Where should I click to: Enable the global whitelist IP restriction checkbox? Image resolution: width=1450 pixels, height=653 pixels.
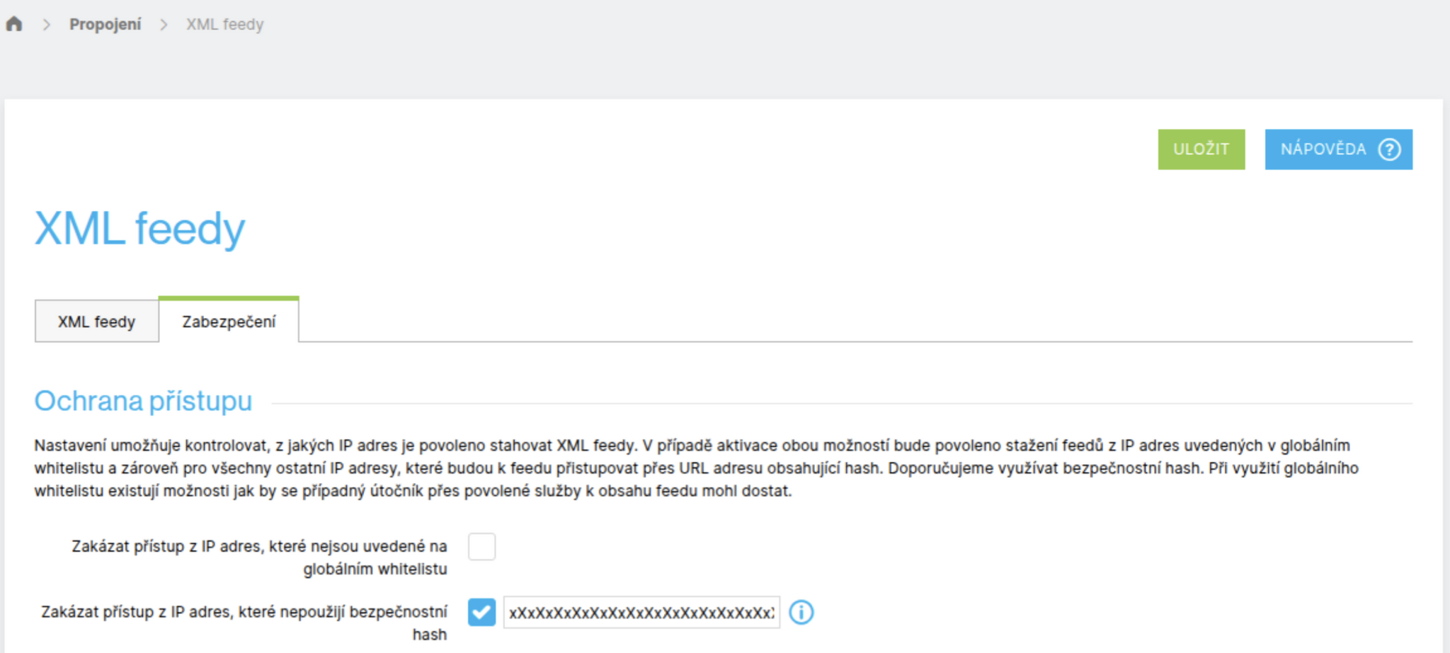coord(481,547)
